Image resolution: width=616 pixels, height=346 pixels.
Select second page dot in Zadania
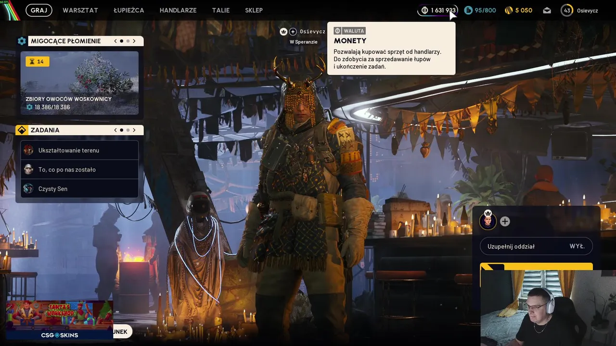point(128,130)
